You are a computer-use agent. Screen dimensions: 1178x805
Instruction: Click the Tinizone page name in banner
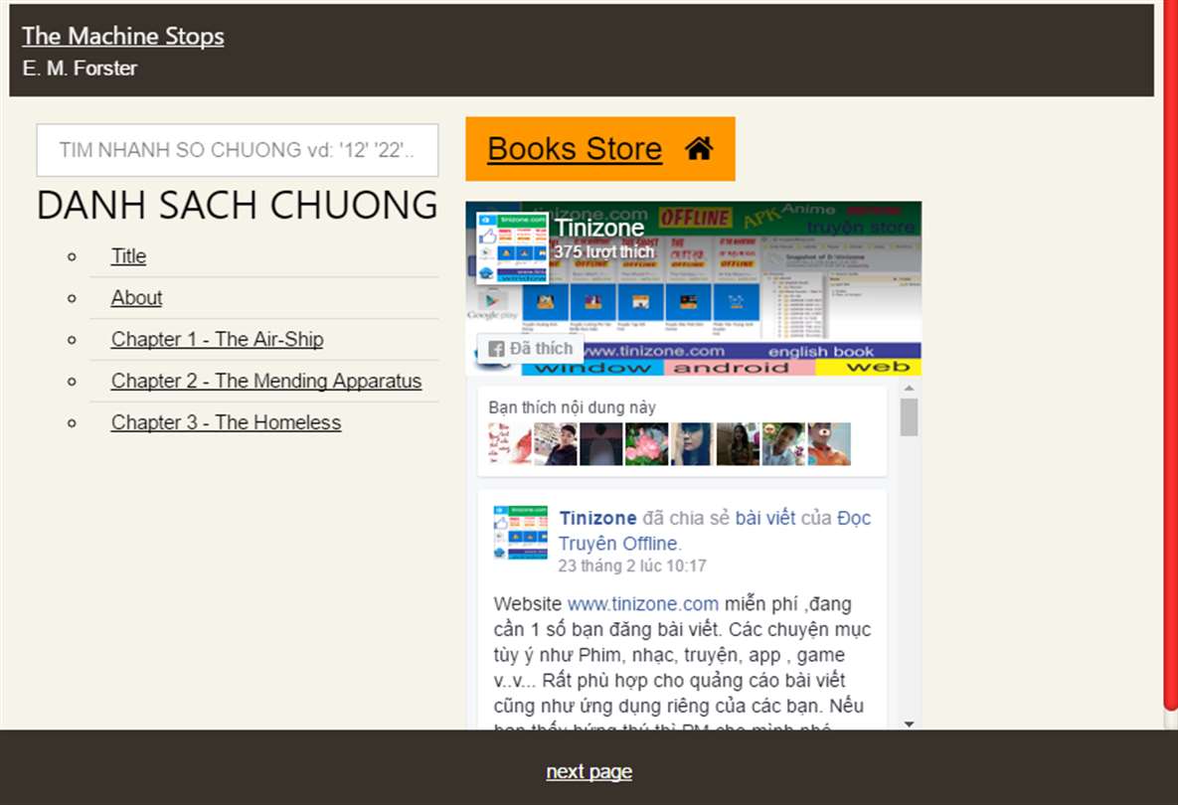(x=599, y=228)
